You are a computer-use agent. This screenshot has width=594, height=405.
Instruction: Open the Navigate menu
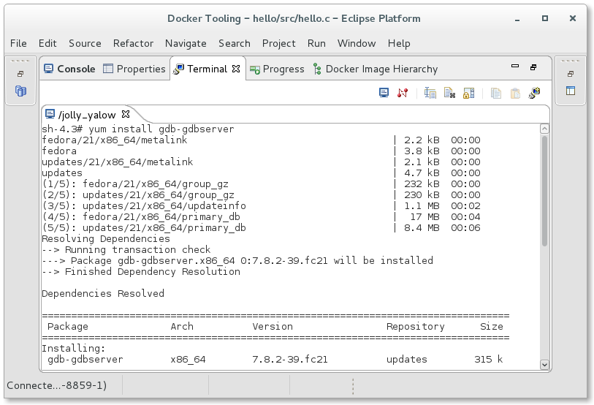[x=186, y=44]
